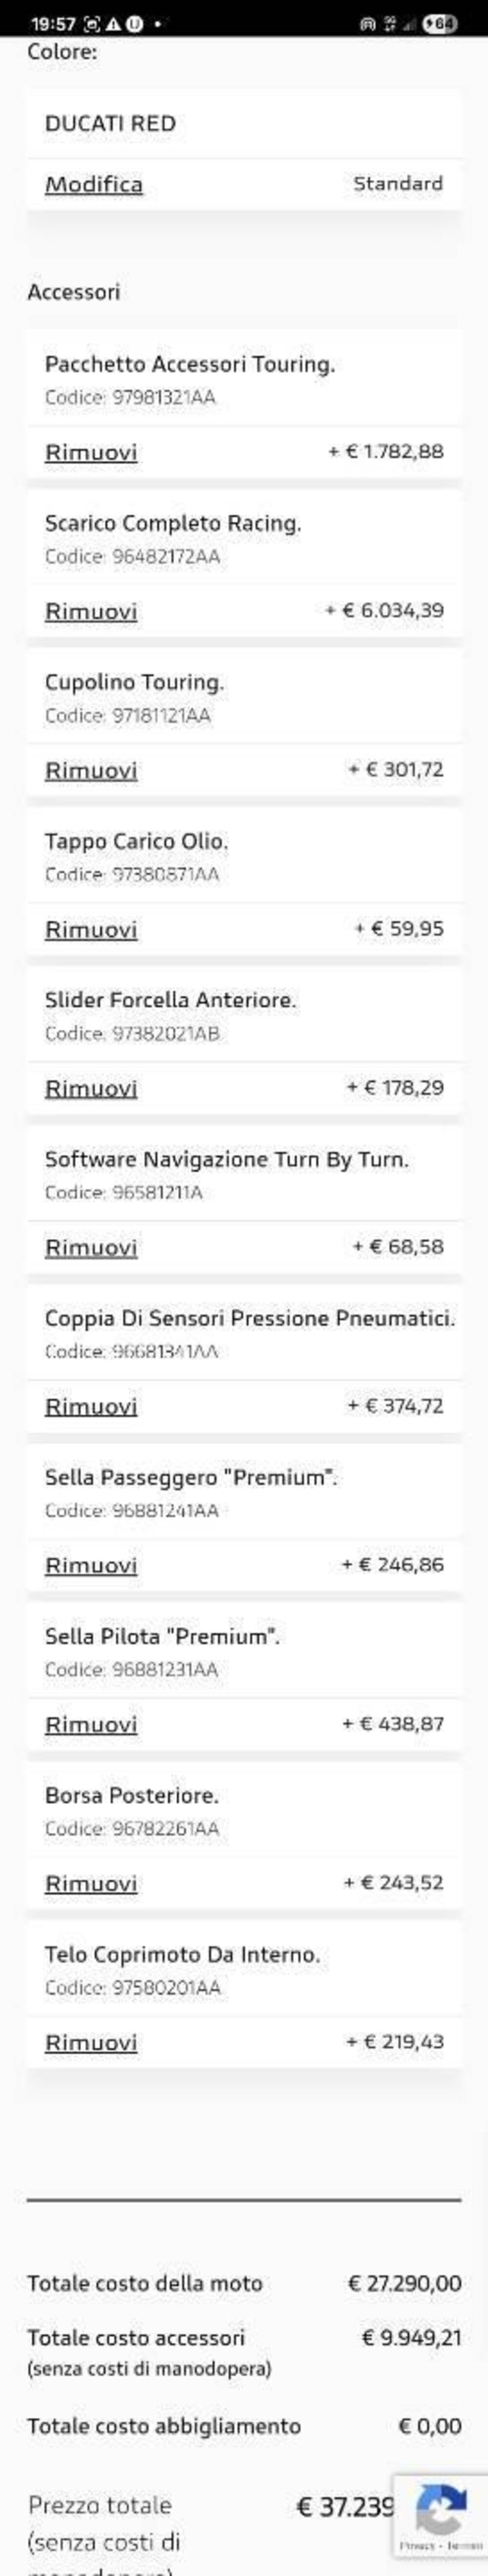
Task: Remove the Software Navigazione Turn By Turn accessory
Action: (x=90, y=1247)
